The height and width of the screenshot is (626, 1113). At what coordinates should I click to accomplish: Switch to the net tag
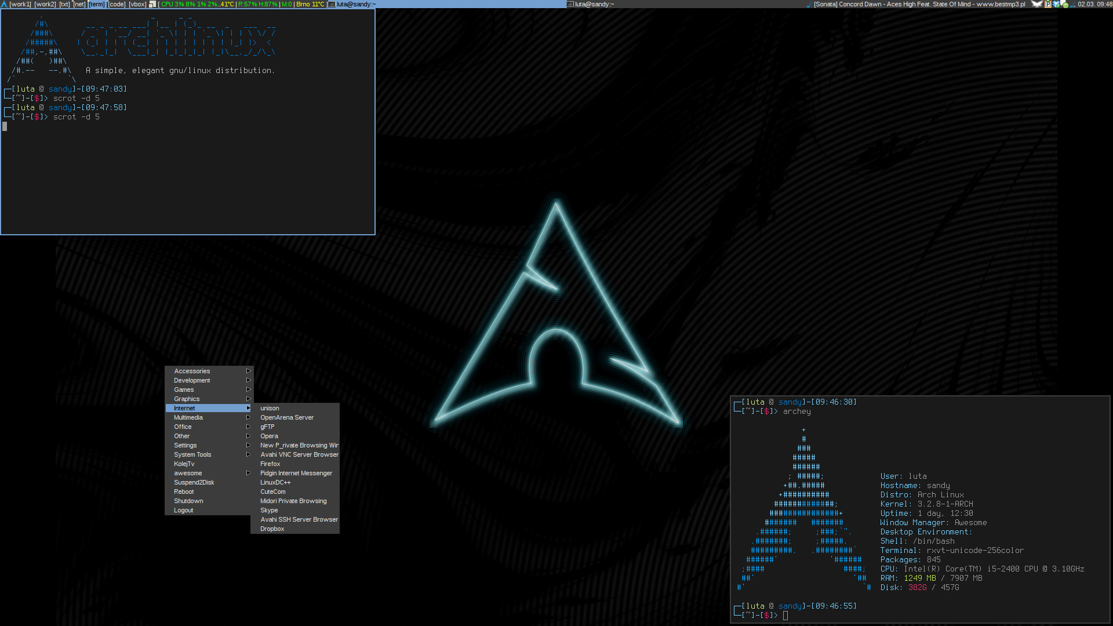pos(79,4)
